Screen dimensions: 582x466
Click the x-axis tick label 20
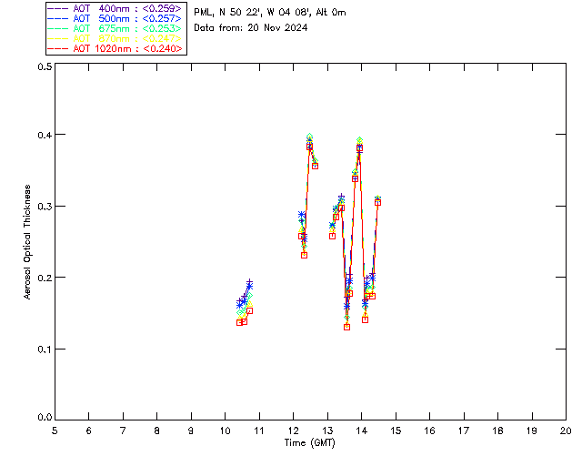[566, 431]
